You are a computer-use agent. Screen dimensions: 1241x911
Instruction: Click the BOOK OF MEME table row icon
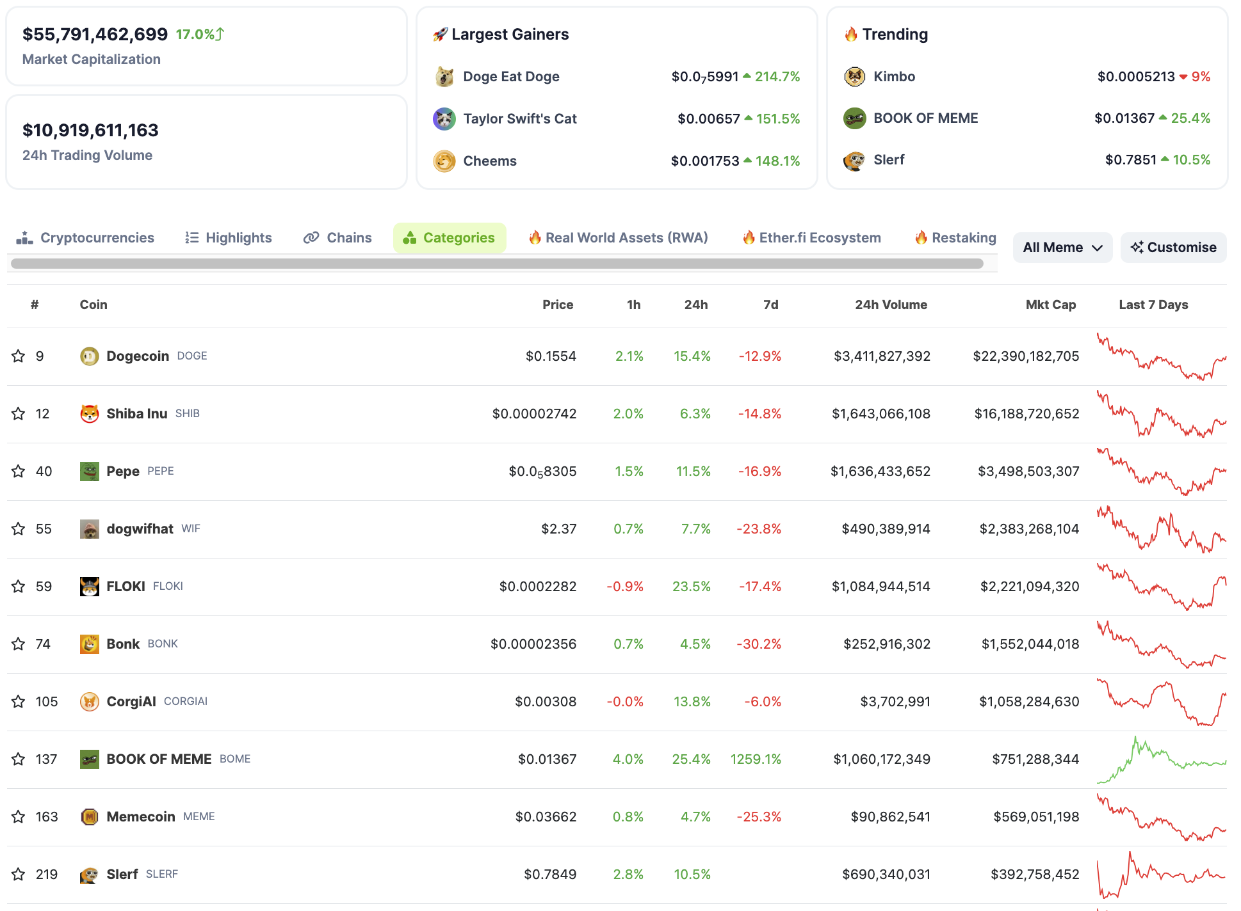(89, 759)
